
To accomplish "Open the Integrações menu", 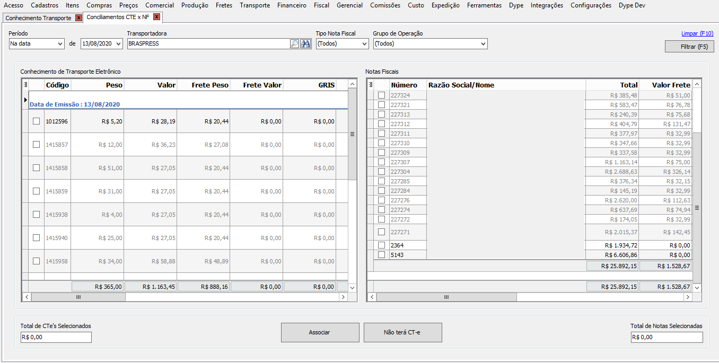I will (x=547, y=5).
